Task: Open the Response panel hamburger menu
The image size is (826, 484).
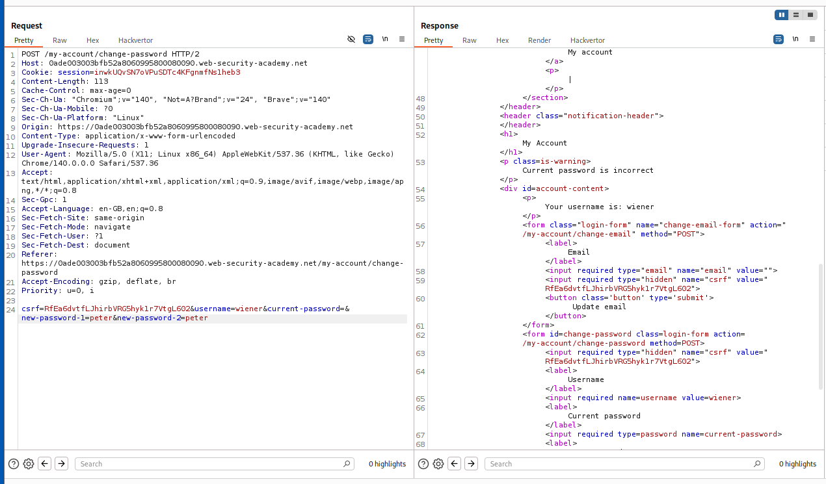Action: point(812,40)
